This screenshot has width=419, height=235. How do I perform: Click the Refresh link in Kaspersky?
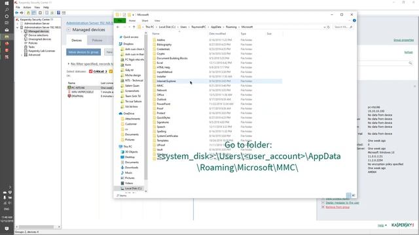click(409, 52)
